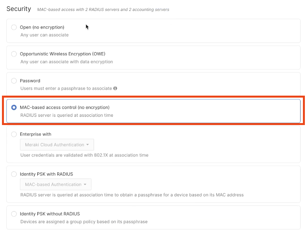Enable the 'Enterprise with' radio option

14,134
